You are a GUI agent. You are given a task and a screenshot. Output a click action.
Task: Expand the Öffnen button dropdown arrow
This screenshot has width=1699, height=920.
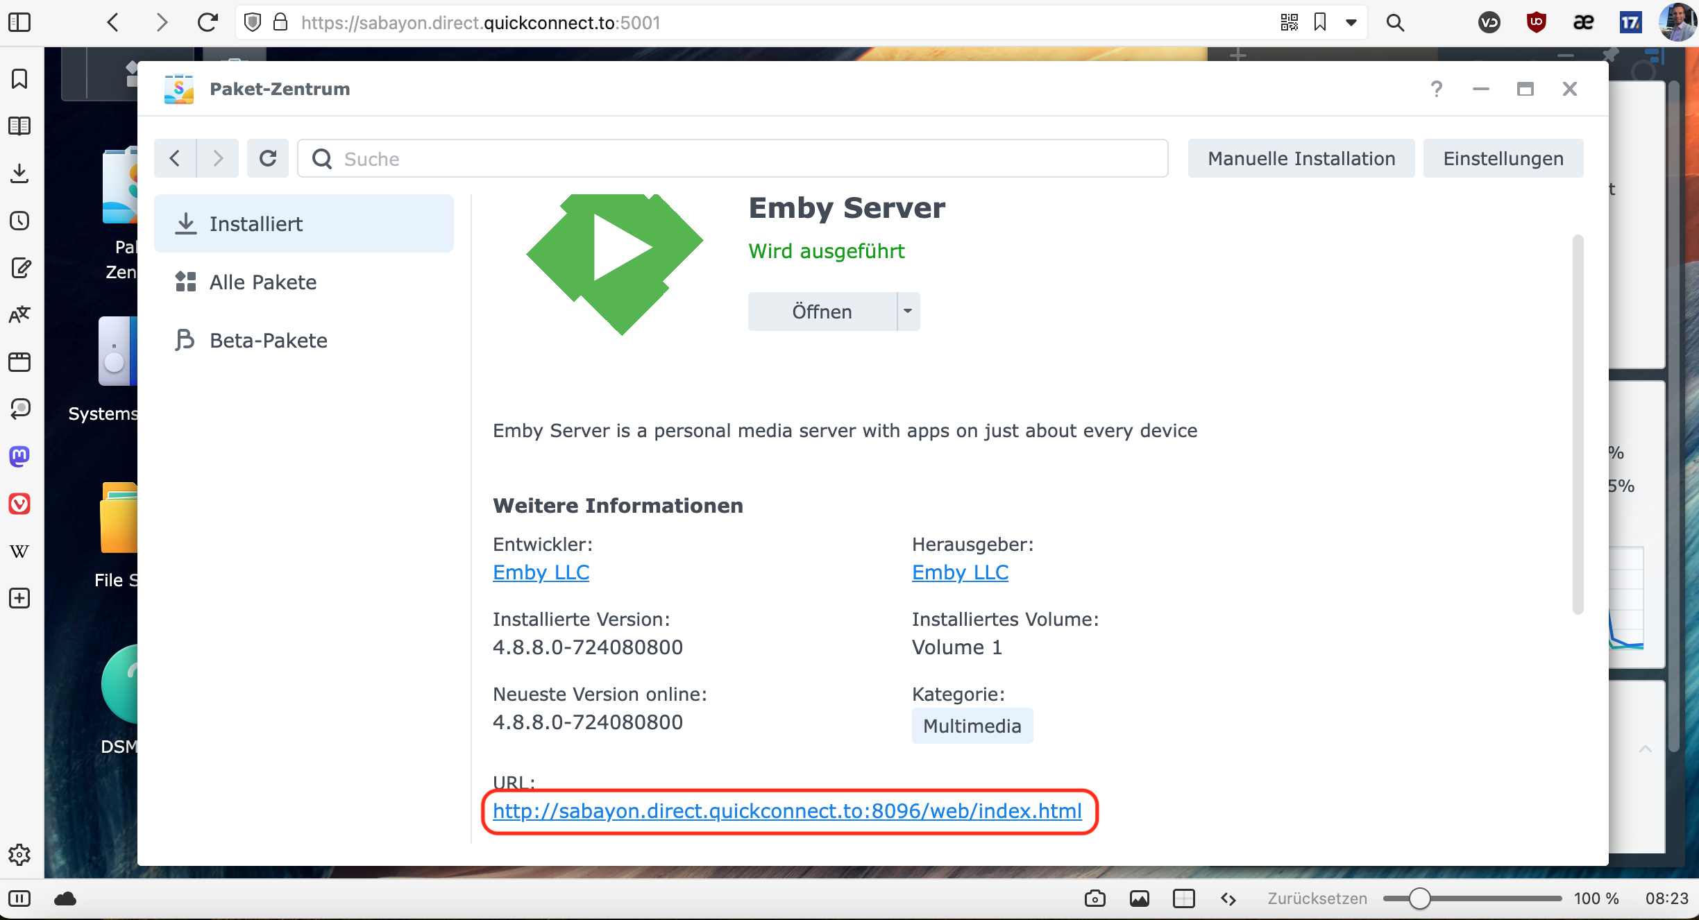coord(908,312)
